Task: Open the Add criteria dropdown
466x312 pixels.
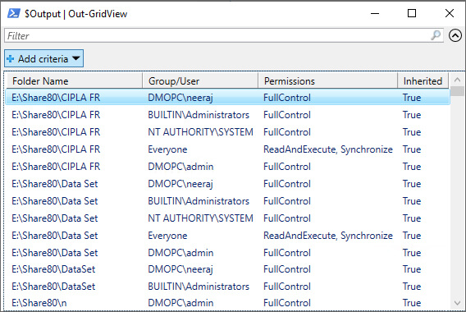Action: 43,58
